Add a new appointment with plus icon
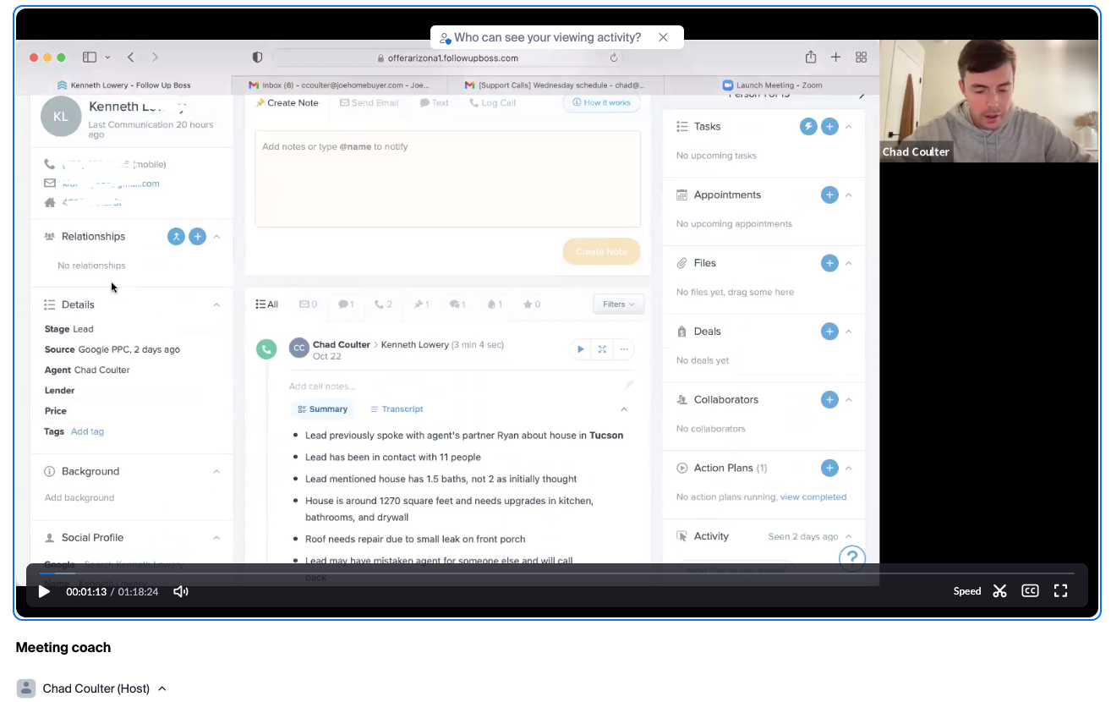Viewport: 1111px width, 702px height. click(829, 195)
